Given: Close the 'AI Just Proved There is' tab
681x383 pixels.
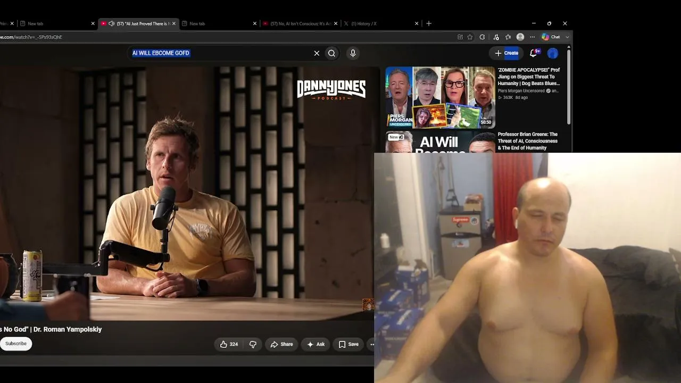Looking at the screenshot, I should [173, 23].
